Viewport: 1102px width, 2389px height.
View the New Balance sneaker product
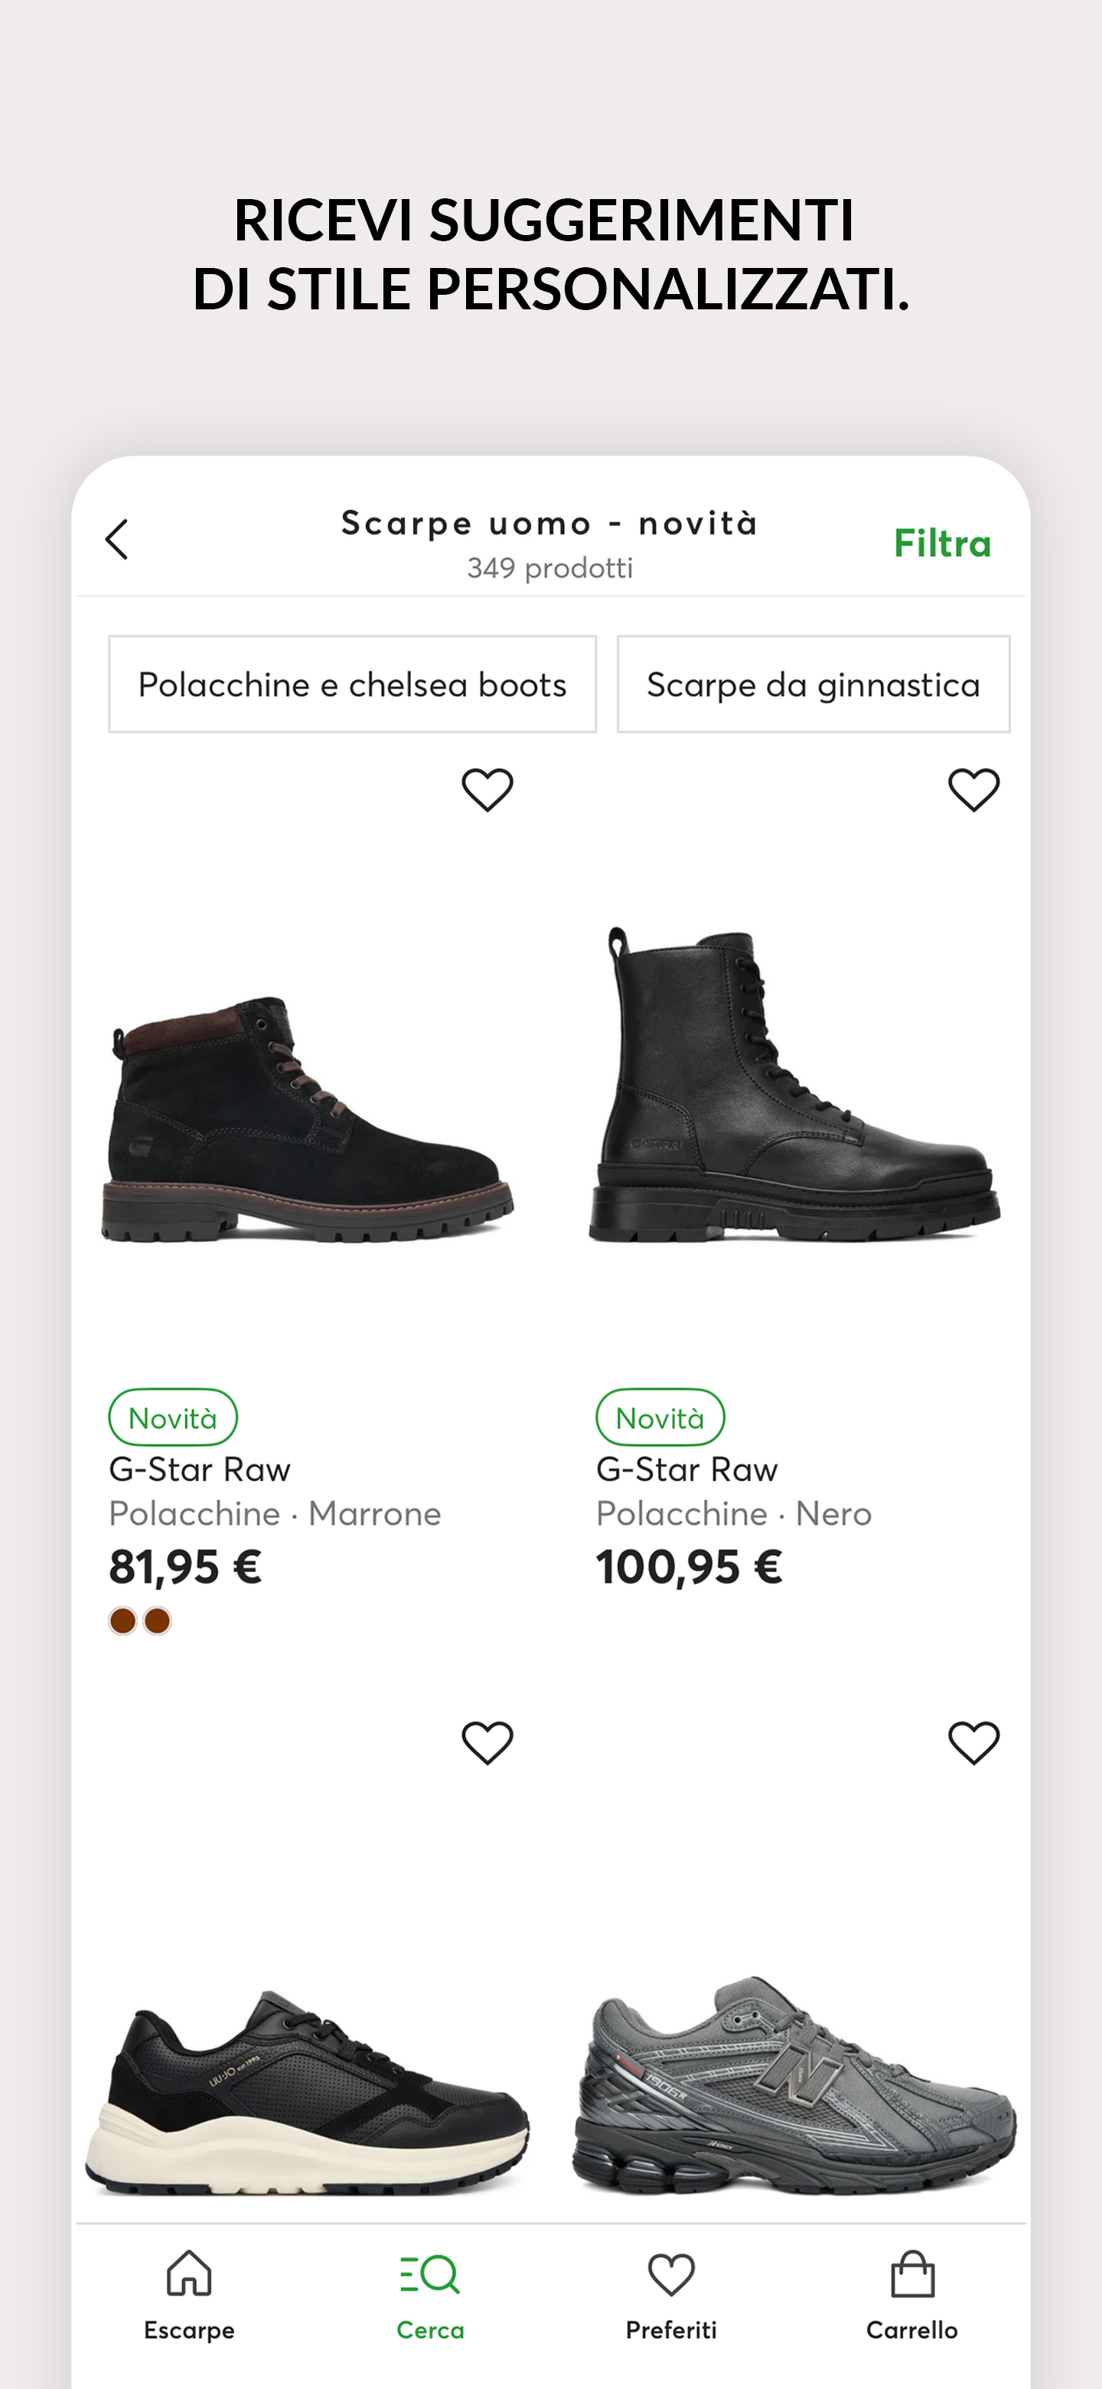coord(794,2087)
